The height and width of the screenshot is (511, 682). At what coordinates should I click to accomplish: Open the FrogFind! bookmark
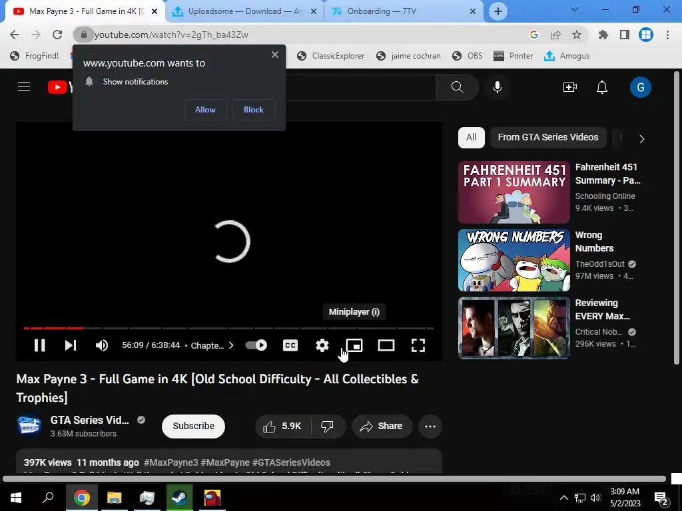point(35,56)
